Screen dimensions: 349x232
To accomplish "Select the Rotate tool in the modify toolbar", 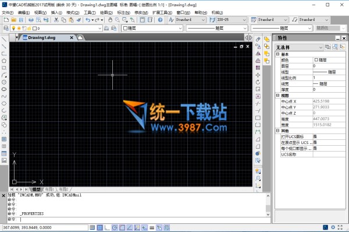I will 258,82.
